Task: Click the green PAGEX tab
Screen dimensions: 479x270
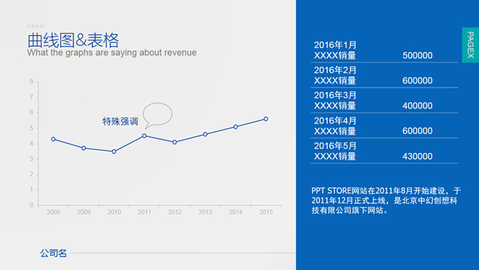Action: click(470, 45)
